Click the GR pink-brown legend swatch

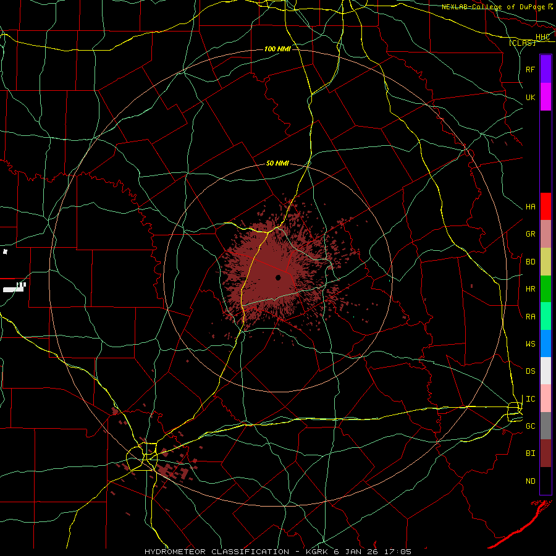(545, 234)
